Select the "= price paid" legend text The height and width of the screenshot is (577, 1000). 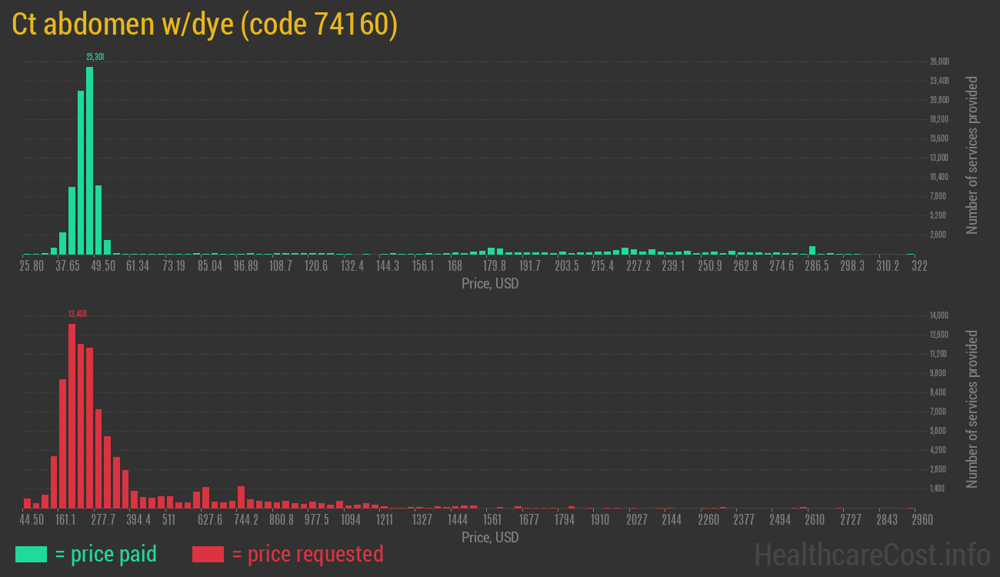tap(106, 554)
